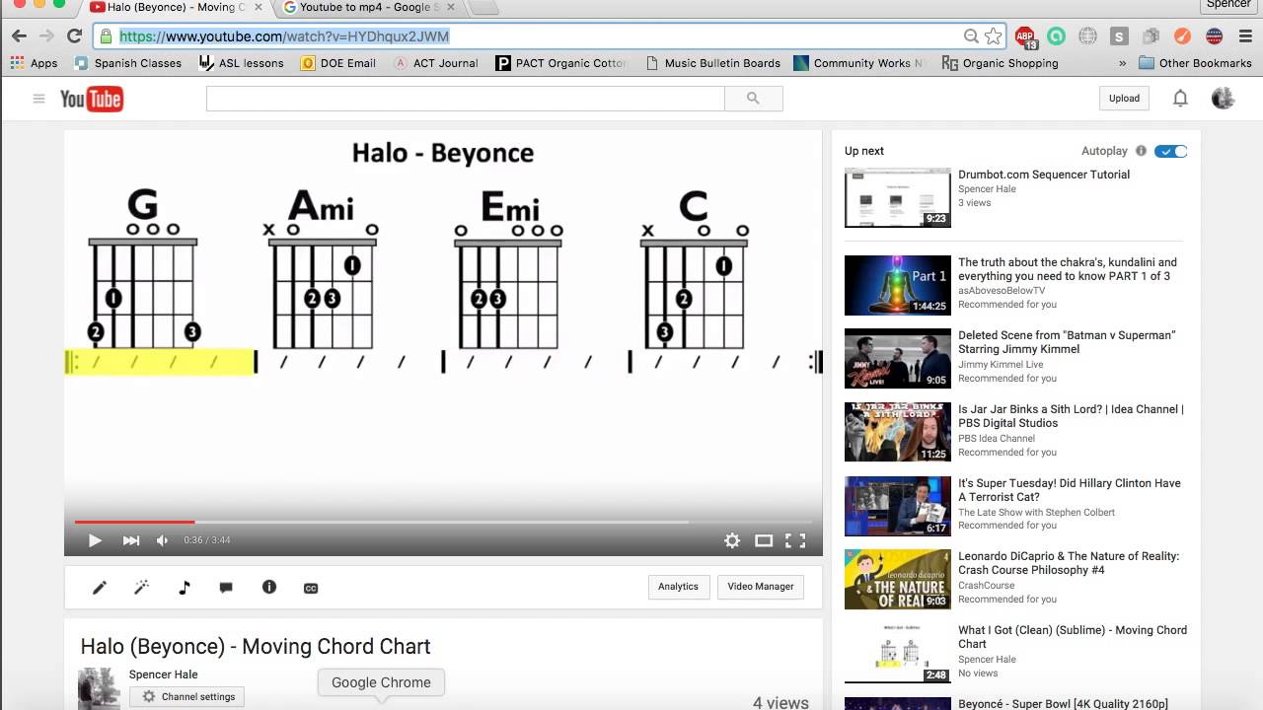Screen dimensions: 1263x710
Task: Open the Spanish Classes bookmark
Action: pos(128,63)
